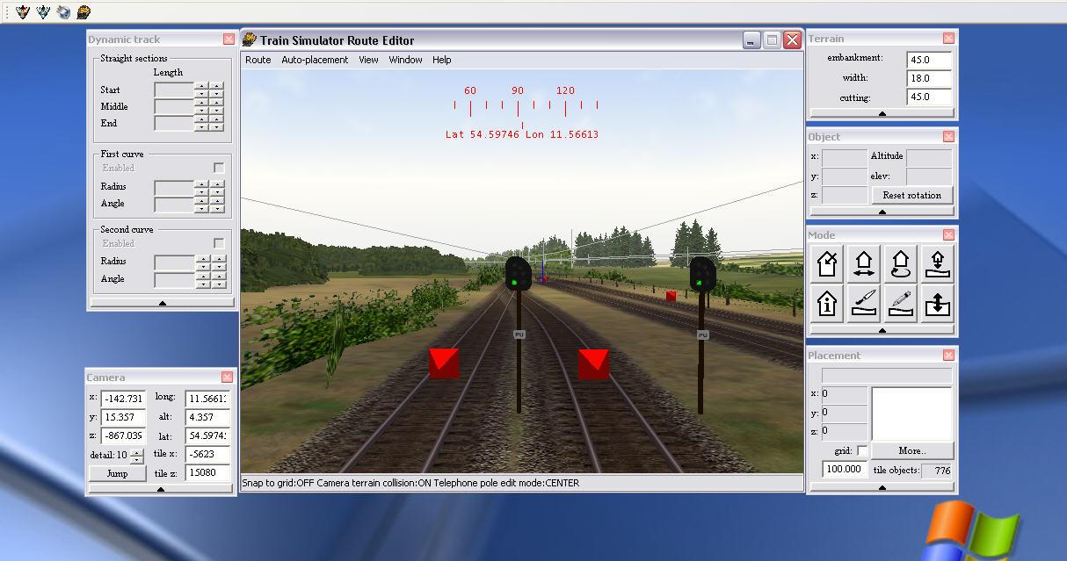Click the terrain width value field
The width and height of the screenshot is (1067, 561).
tap(930, 78)
